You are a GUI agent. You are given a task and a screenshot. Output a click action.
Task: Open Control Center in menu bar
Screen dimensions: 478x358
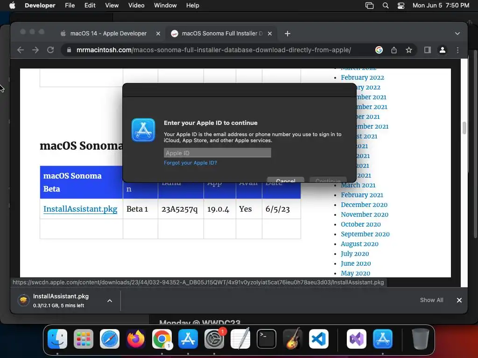pos(401,6)
